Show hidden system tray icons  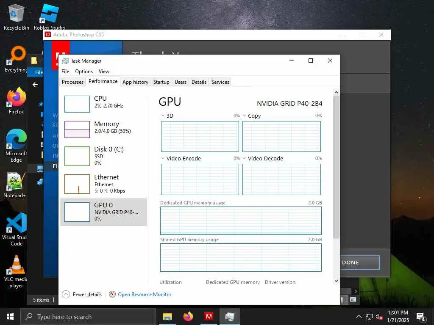pos(359,317)
